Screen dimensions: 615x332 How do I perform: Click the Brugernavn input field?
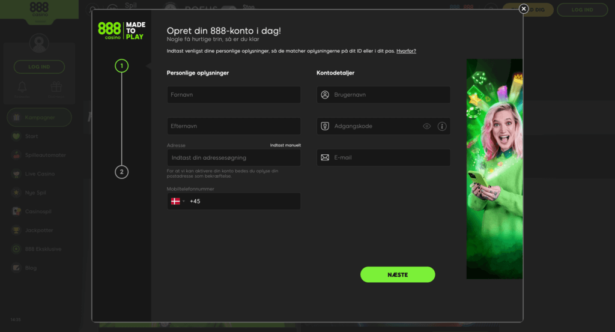point(383,95)
